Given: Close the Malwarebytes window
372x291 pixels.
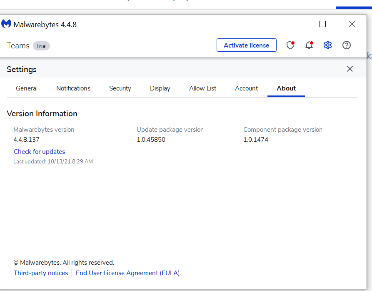Looking at the screenshot, I should coord(352,24).
